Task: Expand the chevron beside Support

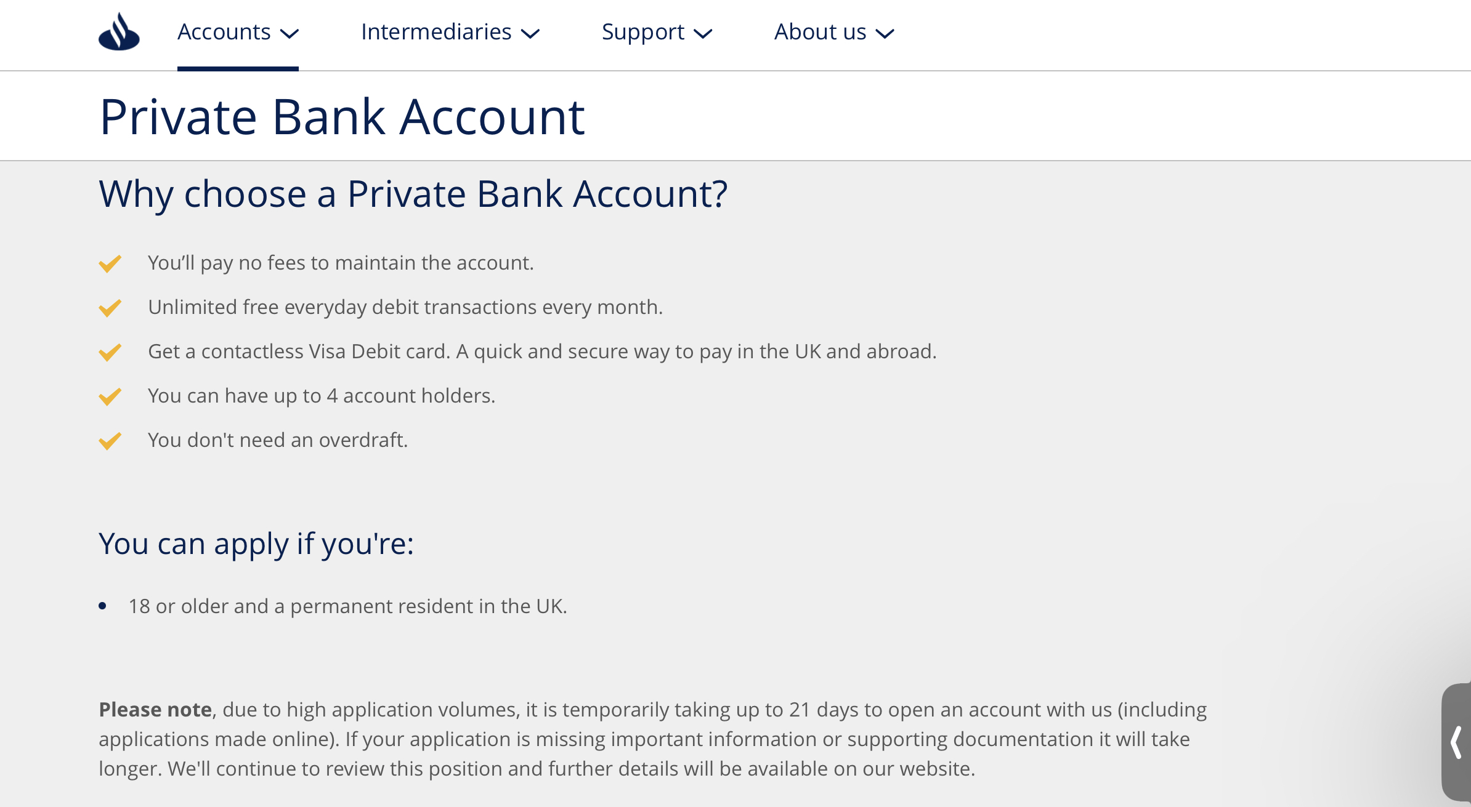Action: (703, 33)
